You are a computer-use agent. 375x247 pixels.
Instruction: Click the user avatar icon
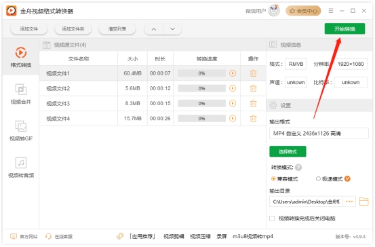pyautogui.click(x=274, y=11)
